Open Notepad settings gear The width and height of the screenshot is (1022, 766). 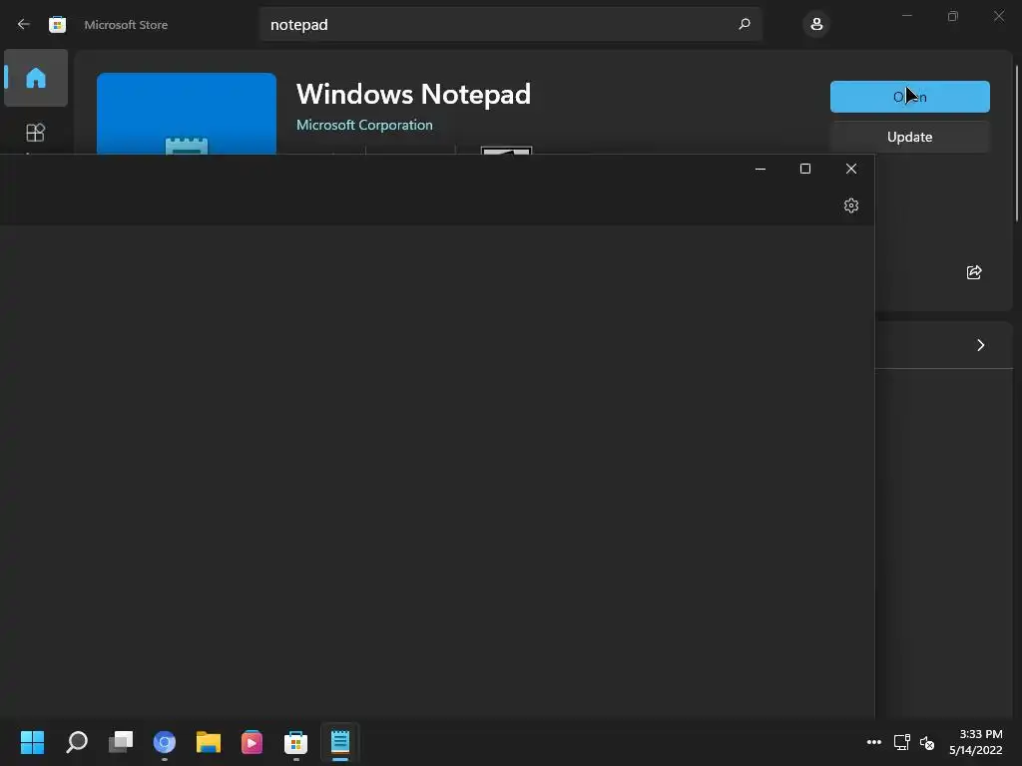tap(851, 205)
